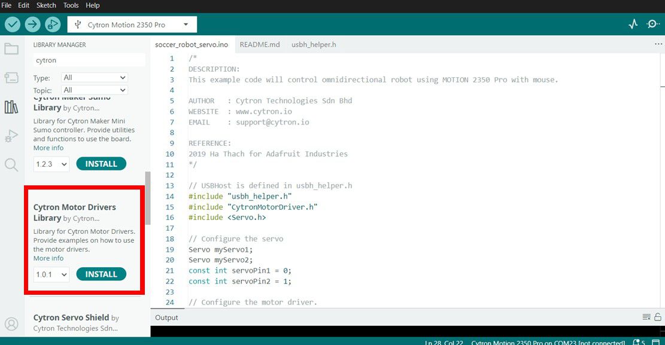Open the Serial Plotter icon

(633, 25)
